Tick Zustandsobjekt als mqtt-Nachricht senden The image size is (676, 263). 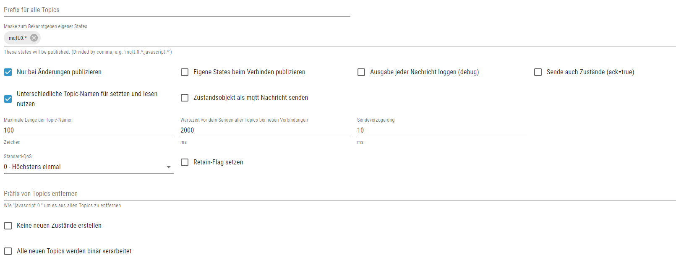click(x=185, y=98)
